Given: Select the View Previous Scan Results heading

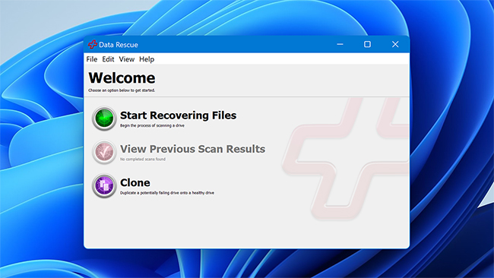Looking at the screenshot, I should [192, 149].
